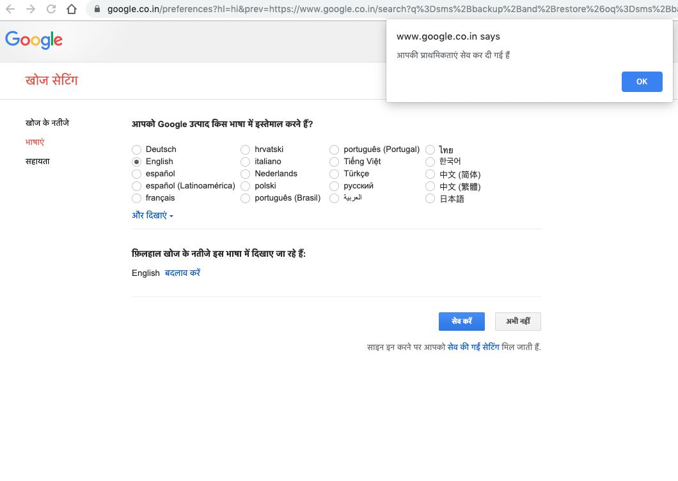This screenshot has width=678, height=481.
Task: Click the padlock site security icon
Action: 97,9
